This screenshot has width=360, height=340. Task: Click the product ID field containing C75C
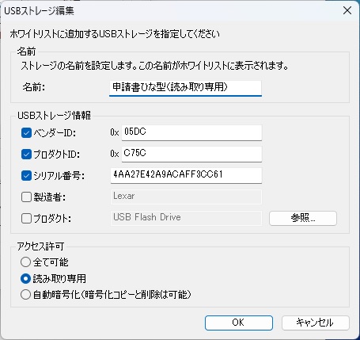[x=191, y=154]
